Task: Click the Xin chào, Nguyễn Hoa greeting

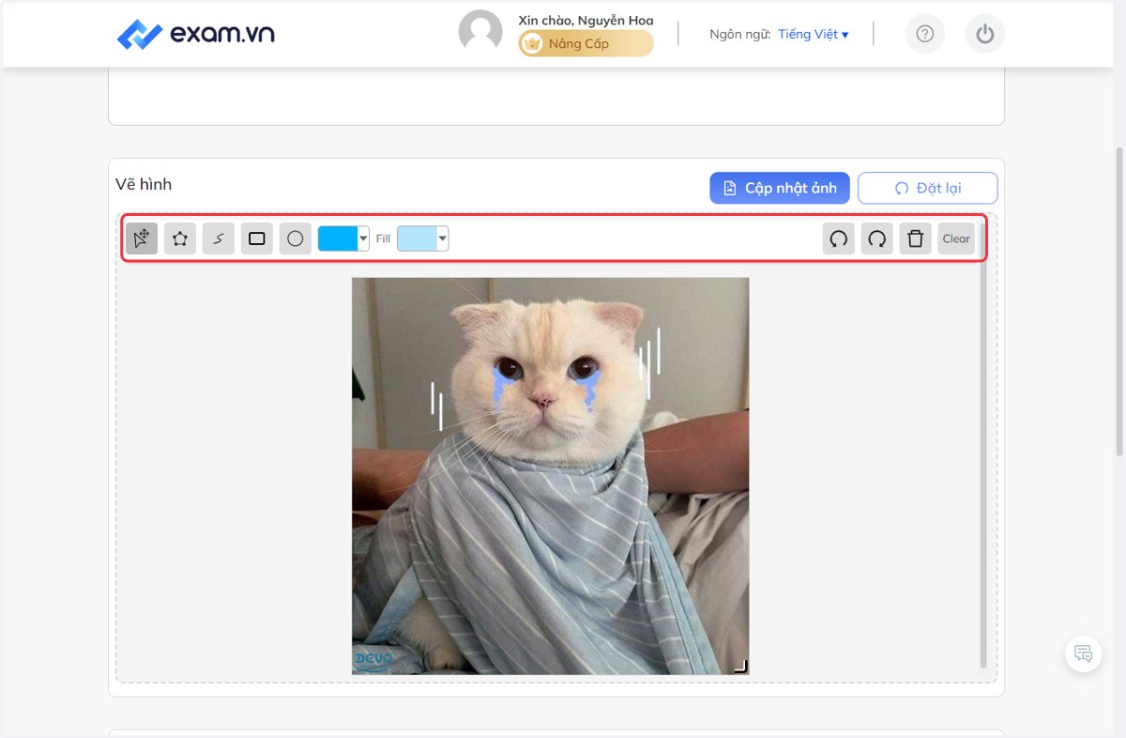Action: 586,20
